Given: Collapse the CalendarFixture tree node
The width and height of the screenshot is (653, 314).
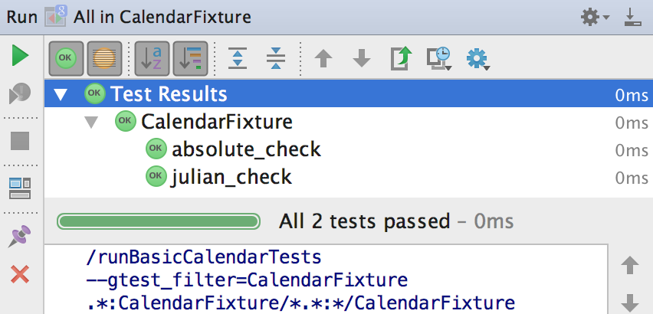Looking at the screenshot, I should 92,122.
